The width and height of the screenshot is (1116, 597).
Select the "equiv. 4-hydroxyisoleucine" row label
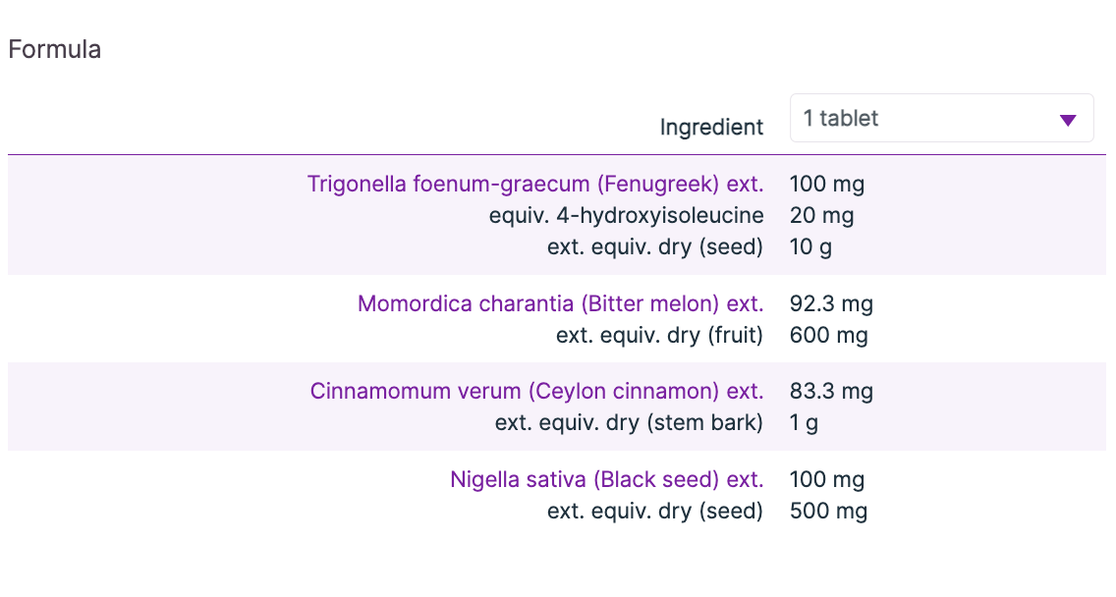coord(626,215)
